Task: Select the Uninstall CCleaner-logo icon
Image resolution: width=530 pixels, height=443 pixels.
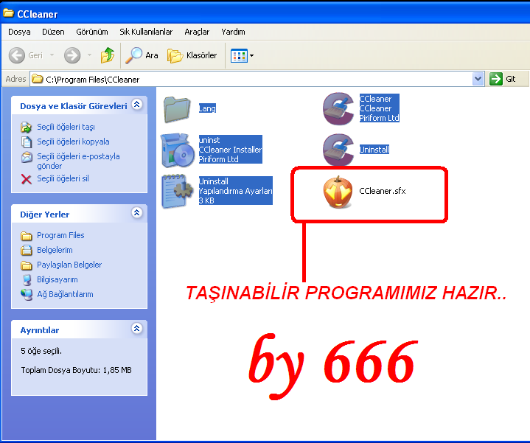Action: pos(338,150)
